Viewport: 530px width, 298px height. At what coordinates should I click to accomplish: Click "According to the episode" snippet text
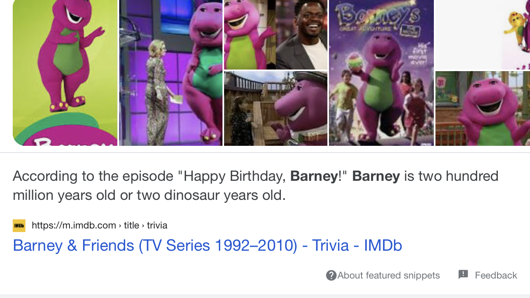(93, 176)
